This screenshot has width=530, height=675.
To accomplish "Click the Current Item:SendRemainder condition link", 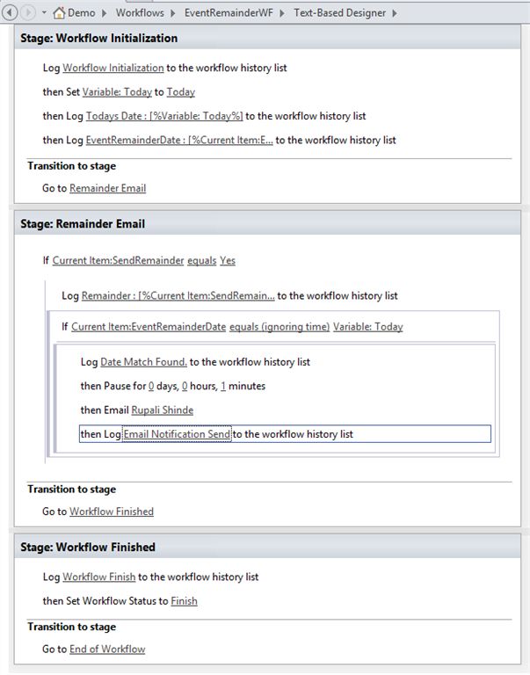I will 119,260.
